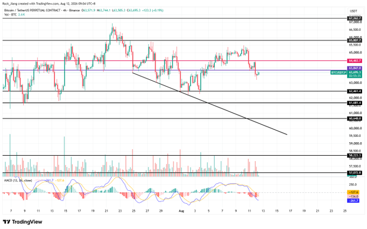Viewport: 367px width, 229px height.
Task: Click the Vol · BTC indicator legend
Action: pos(11,15)
